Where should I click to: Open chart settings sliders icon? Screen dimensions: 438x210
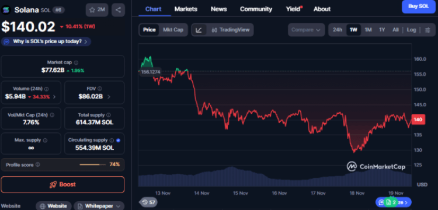(x=427, y=30)
